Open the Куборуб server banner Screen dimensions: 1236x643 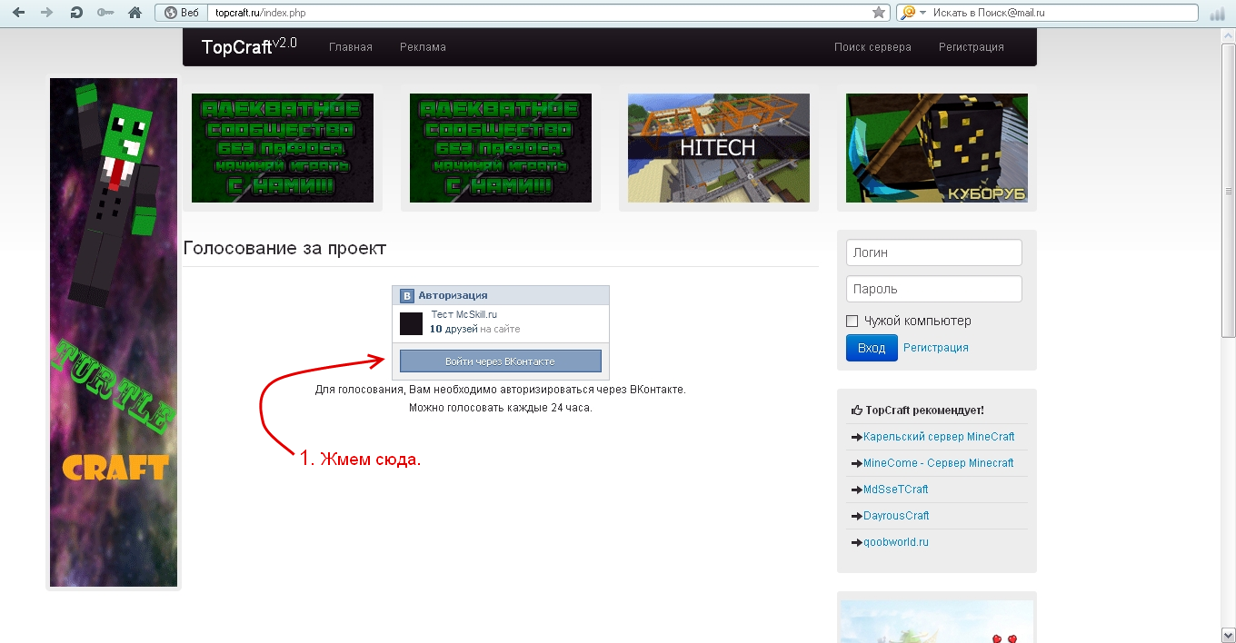(x=937, y=148)
